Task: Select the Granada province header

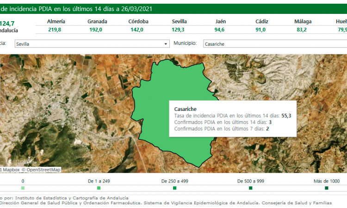Action: pos(97,22)
